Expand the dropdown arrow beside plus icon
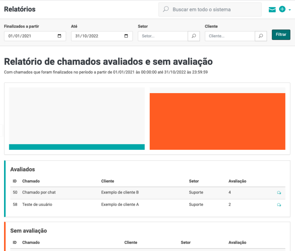Image resolution: width=295 pixels, height=251 pixels. point(289,10)
